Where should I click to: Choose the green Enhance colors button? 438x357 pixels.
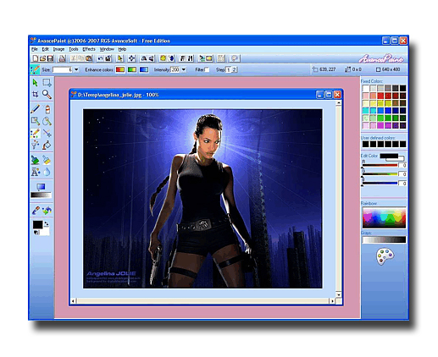click(132, 69)
